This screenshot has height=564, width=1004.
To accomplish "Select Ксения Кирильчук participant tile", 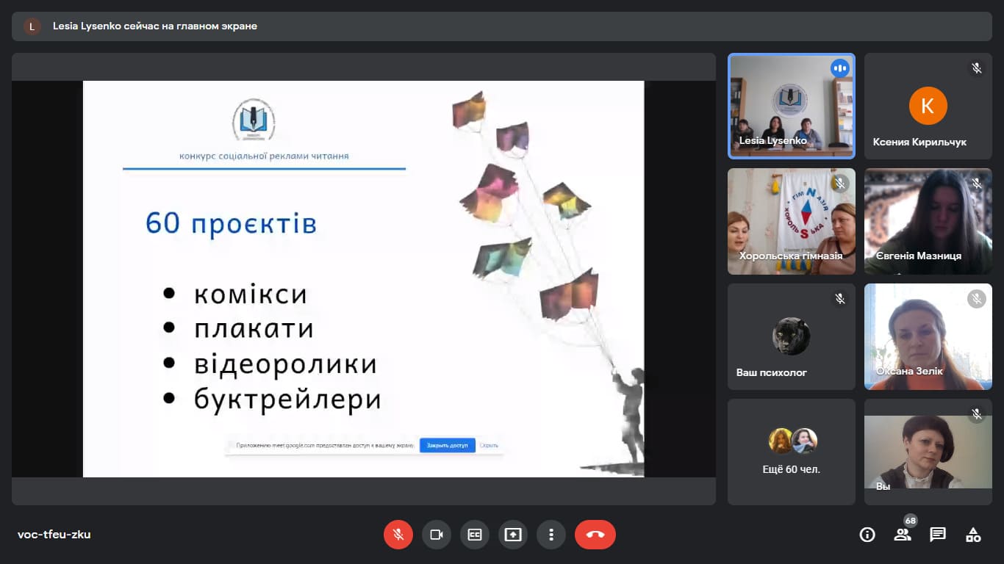I will pos(928,106).
